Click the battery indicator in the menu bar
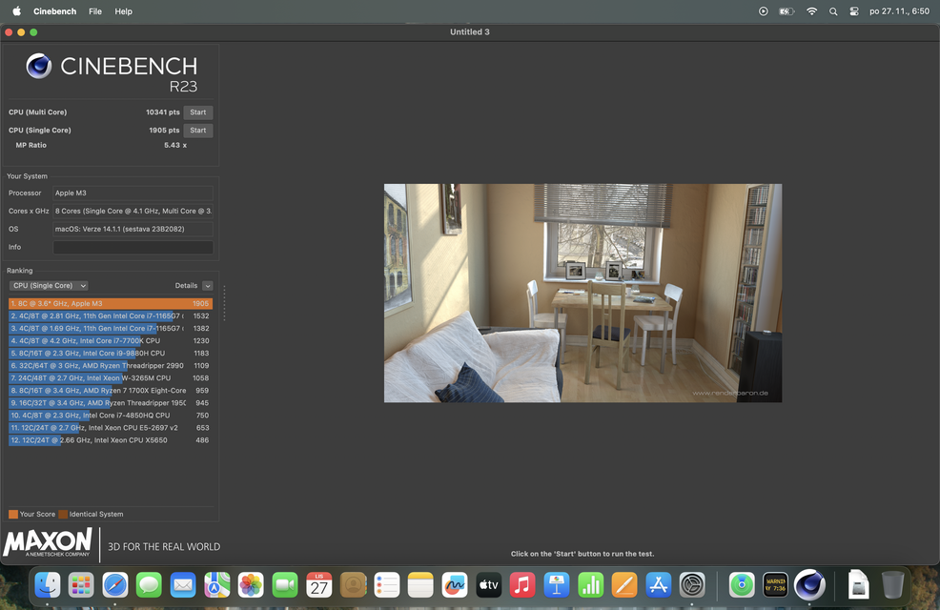Viewport: 940px width, 610px height. [x=785, y=10]
